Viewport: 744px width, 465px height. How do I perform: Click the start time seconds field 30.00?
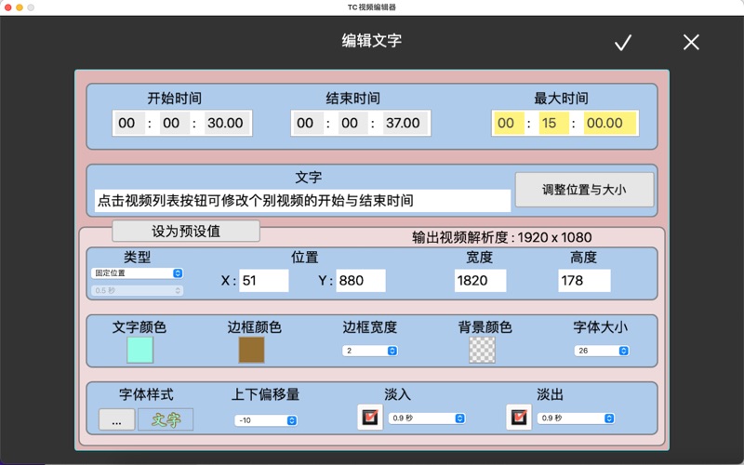pyautogui.click(x=227, y=123)
